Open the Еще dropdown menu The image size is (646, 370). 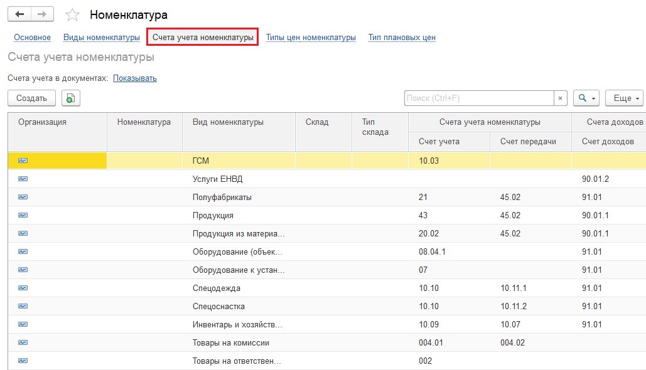[x=624, y=98]
